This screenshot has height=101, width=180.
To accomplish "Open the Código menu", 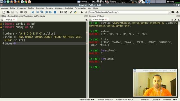I will point(31,8).
